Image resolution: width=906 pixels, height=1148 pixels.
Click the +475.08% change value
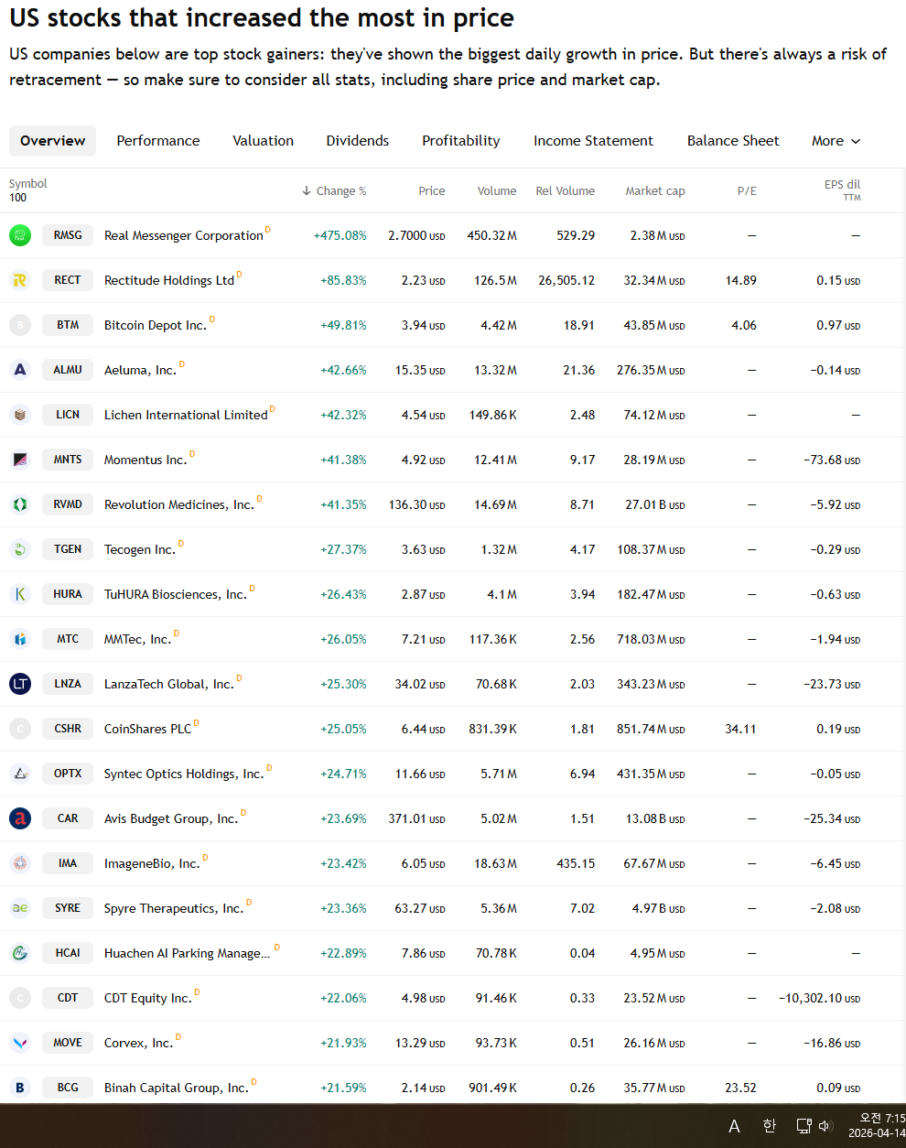pos(340,236)
